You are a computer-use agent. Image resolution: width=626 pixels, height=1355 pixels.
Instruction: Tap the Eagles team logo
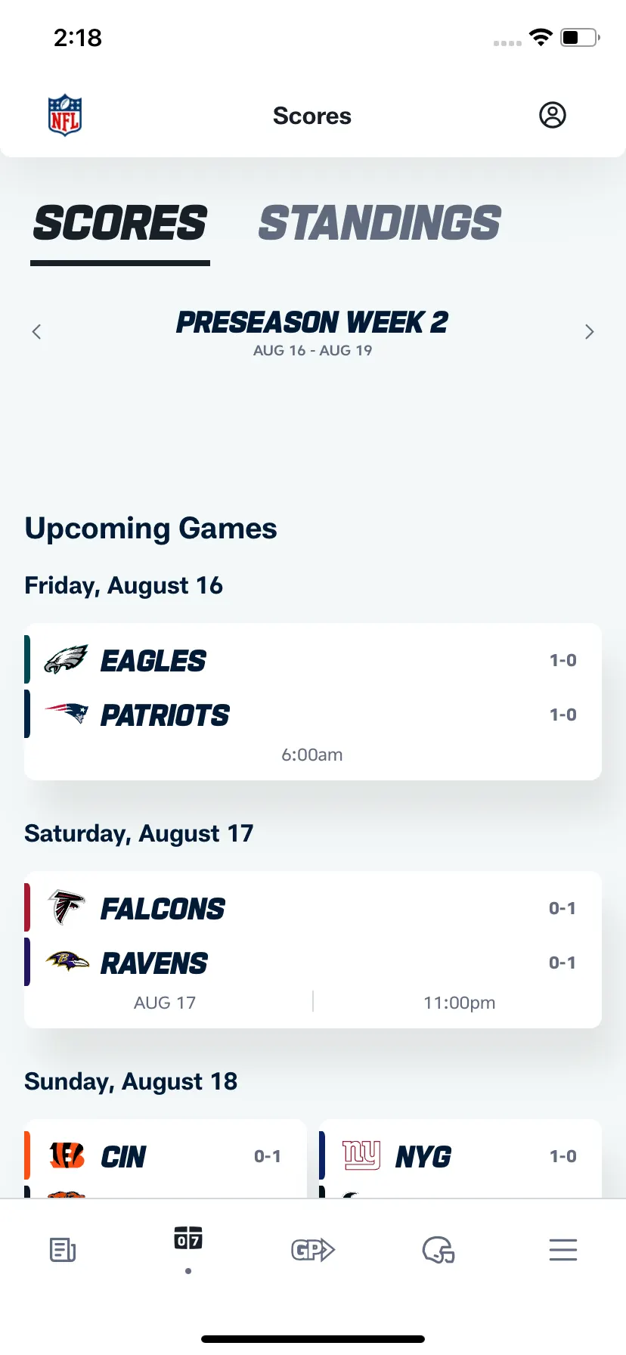(x=67, y=660)
